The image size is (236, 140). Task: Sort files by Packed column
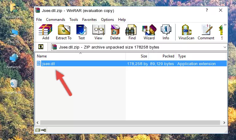pyautogui.click(x=162, y=56)
